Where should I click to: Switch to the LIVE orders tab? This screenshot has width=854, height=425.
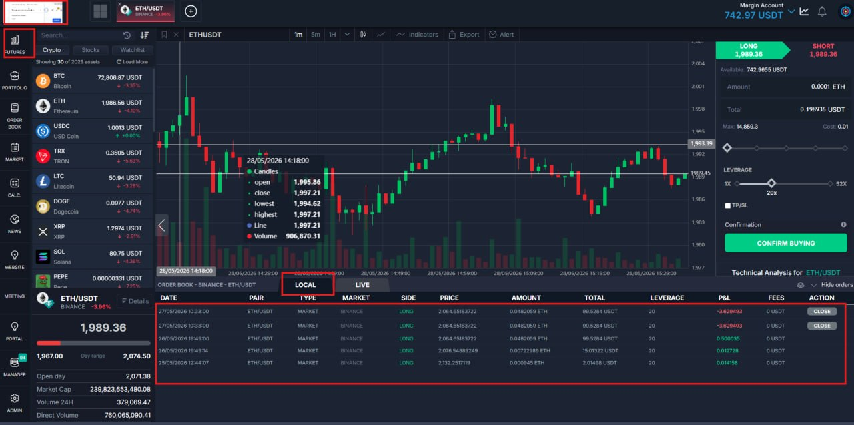tap(362, 285)
